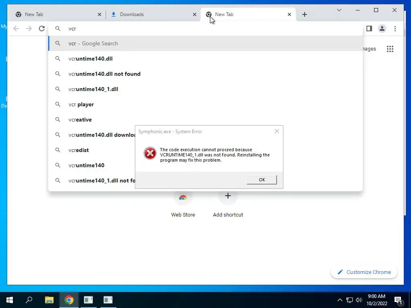Pick the 'vcruntime140_1.dll' suggestion
The height and width of the screenshot is (308, 411).
pyautogui.click(x=205, y=89)
